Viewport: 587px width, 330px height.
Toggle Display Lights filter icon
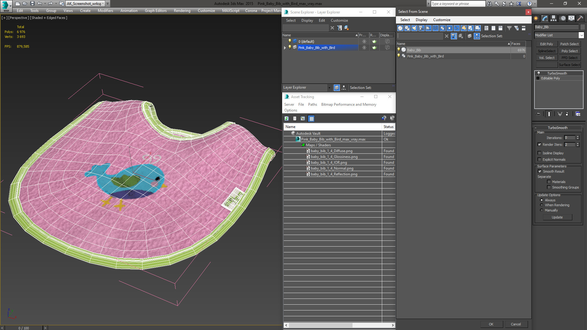[414, 28]
